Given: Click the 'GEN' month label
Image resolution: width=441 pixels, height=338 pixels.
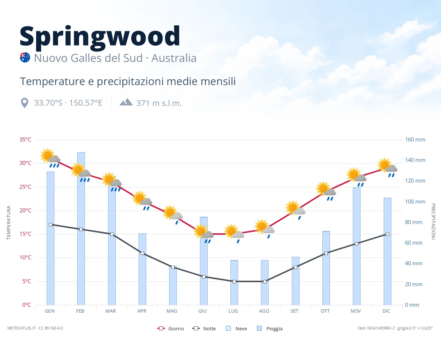Looking at the screenshot, I should (50, 311).
